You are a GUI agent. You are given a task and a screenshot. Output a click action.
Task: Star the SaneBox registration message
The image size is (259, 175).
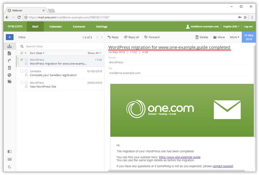(x=26, y=75)
